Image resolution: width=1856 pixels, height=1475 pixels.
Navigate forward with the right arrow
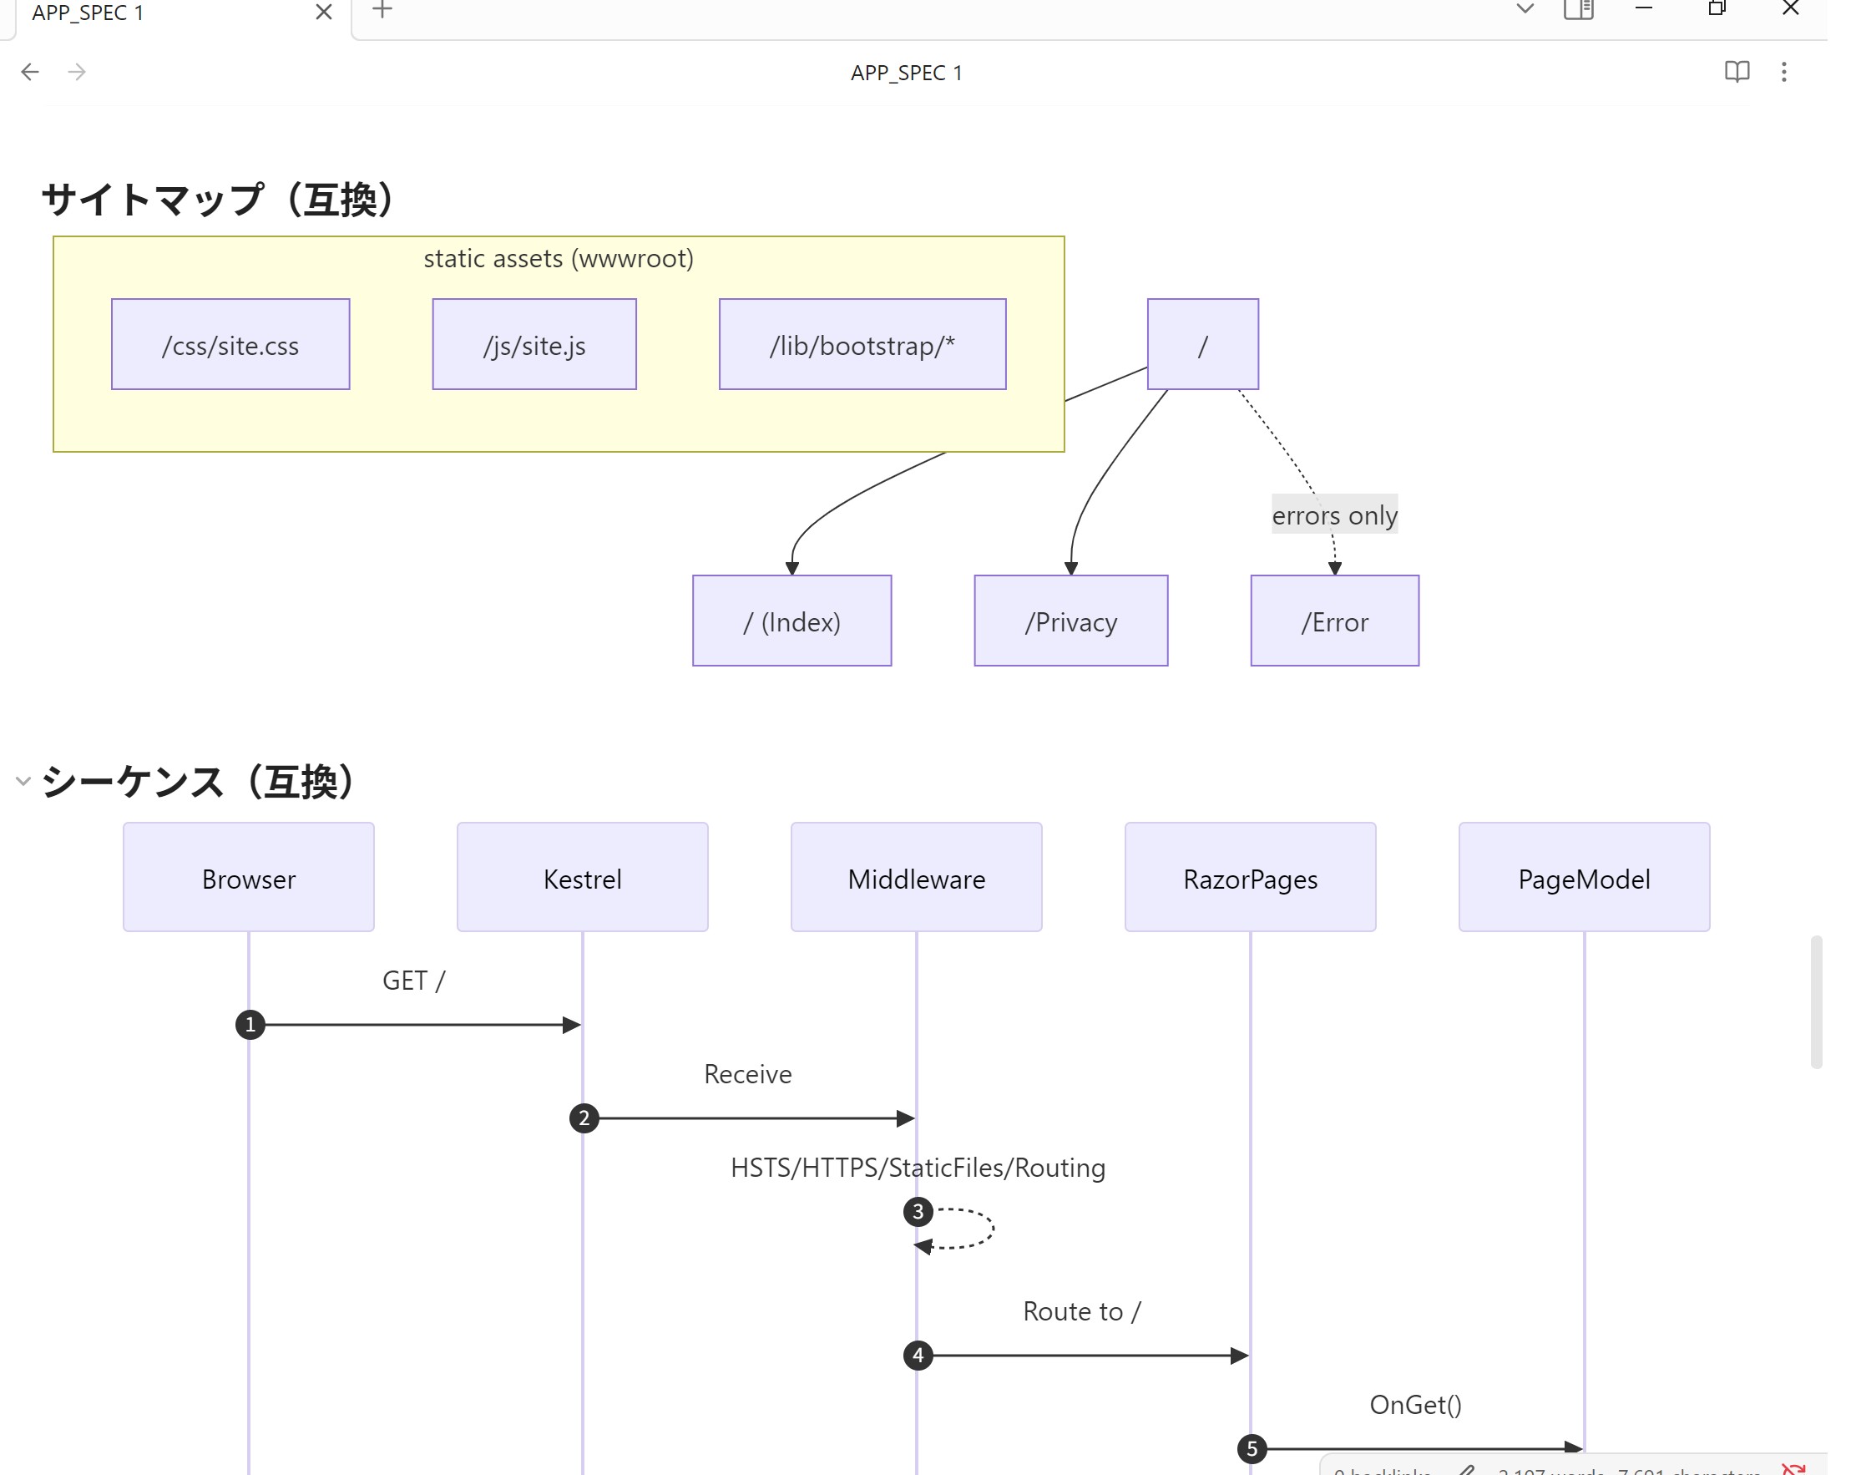[77, 72]
